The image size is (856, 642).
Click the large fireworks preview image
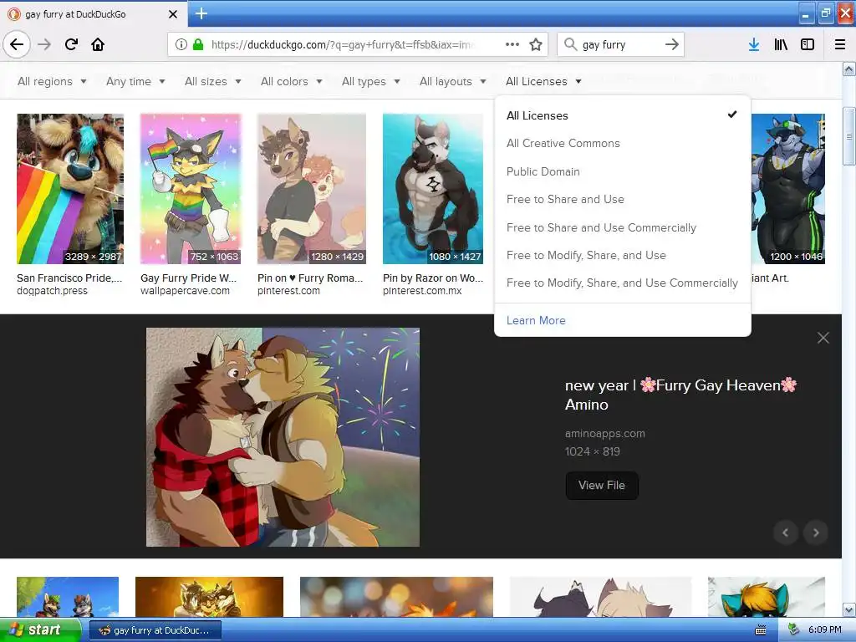[x=283, y=436]
